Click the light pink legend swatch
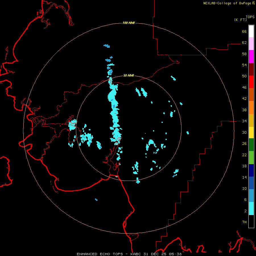256x256 pixels. (x=251, y=44)
